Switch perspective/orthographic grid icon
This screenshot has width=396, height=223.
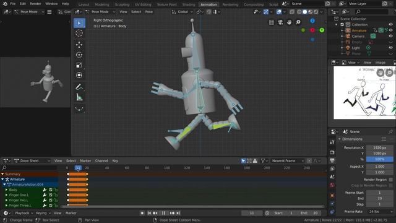pyautogui.click(x=272, y=22)
